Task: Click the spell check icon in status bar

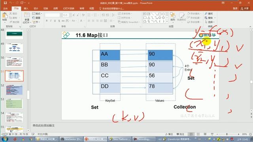Action: coord(33,134)
